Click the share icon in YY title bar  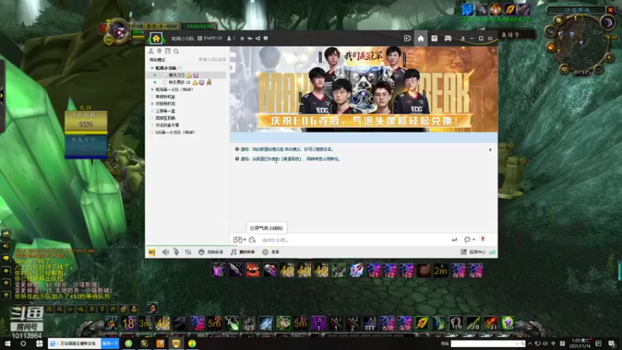coord(258,38)
